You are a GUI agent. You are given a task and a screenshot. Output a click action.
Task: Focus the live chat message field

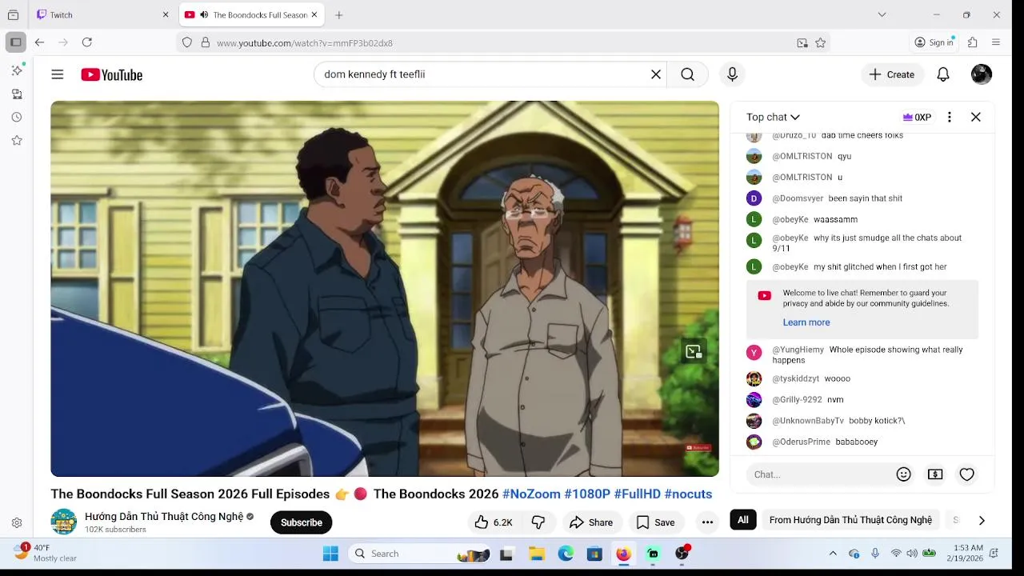click(x=820, y=474)
